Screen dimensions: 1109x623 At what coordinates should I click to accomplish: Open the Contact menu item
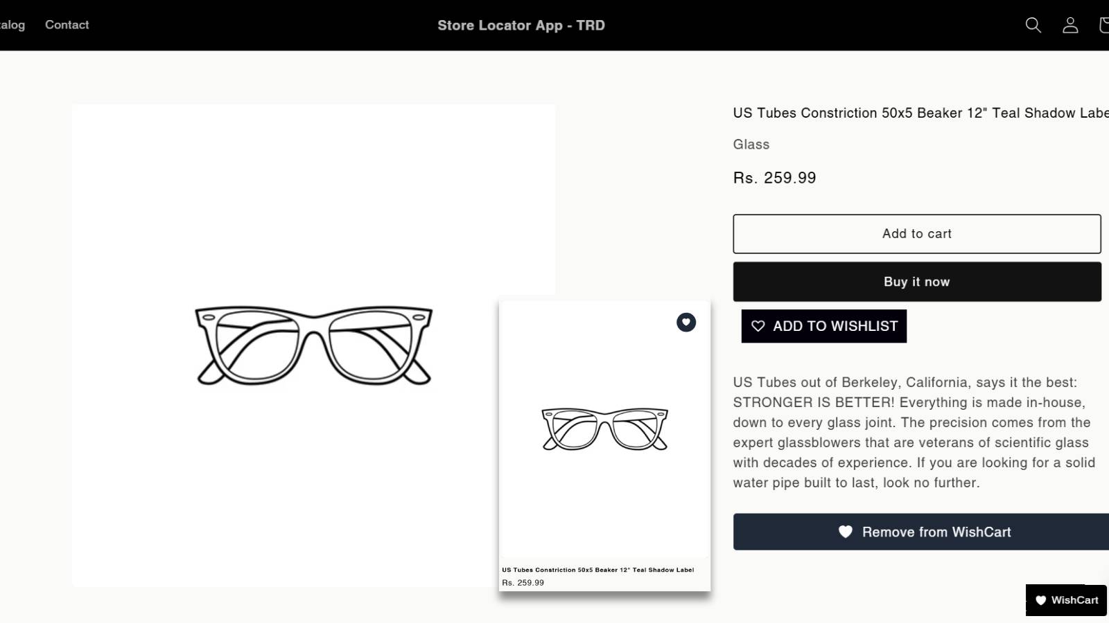pos(67,25)
